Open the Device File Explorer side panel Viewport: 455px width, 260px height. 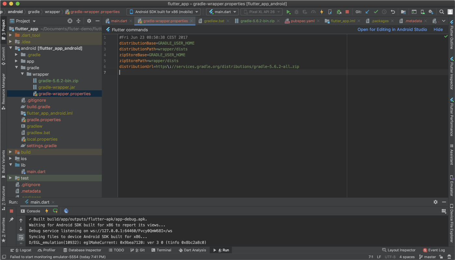451,223
